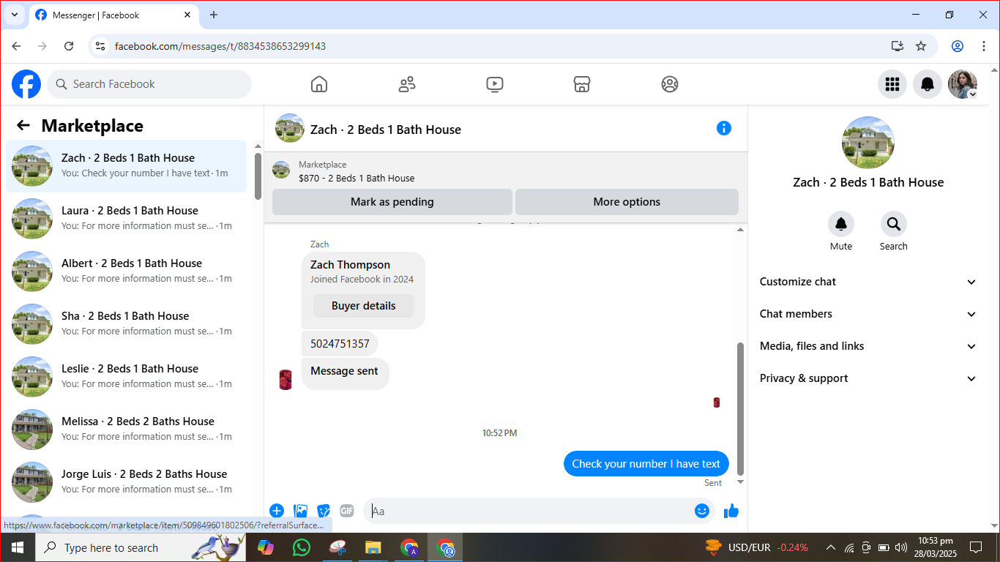Image resolution: width=1000 pixels, height=562 pixels.
Task: View Buyer details for Zach Thompson
Action: pyautogui.click(x=363, y=306)
